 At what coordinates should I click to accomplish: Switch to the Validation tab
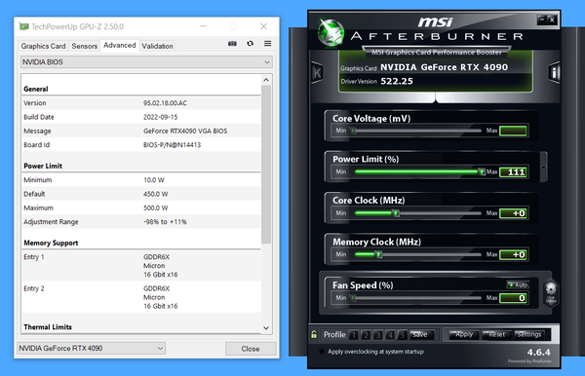157,46
